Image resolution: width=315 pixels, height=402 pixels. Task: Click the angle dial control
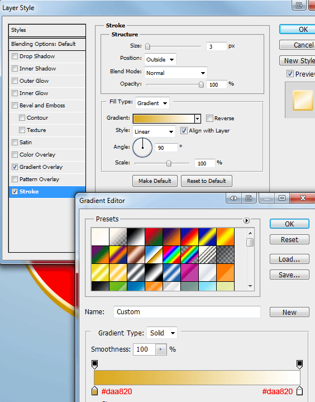tap(142, 148)
